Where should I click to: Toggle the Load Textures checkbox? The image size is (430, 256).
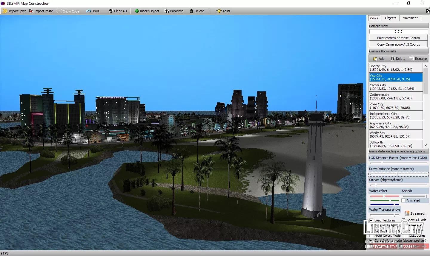371,220
